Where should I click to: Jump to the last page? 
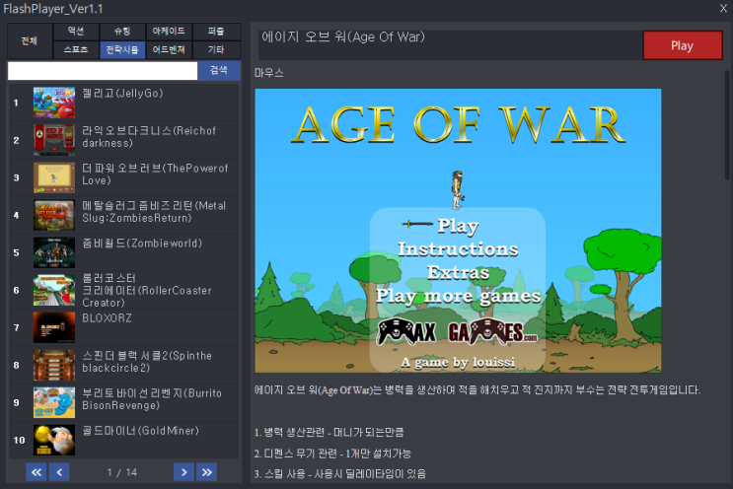(x=206, y=472)
